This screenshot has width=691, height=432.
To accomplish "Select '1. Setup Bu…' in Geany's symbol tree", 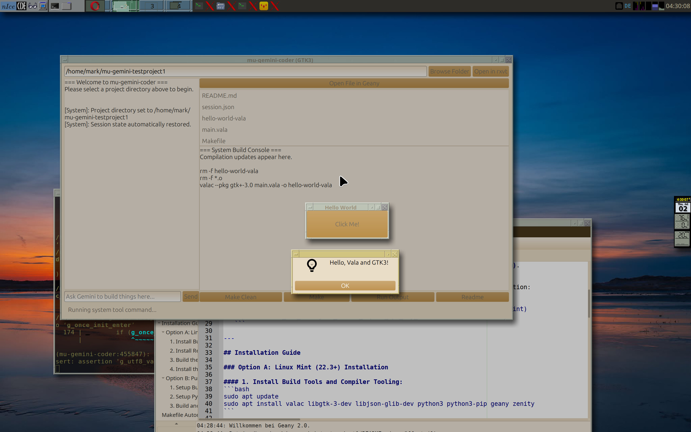I will (x=184, y=387).
